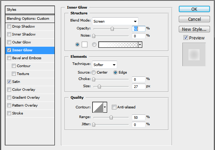The height and width of the screenshot is (150, 215).
Task: Expand the Contour picker dropdown arrow
Action: pyautogui.click(x=105, y=107)
